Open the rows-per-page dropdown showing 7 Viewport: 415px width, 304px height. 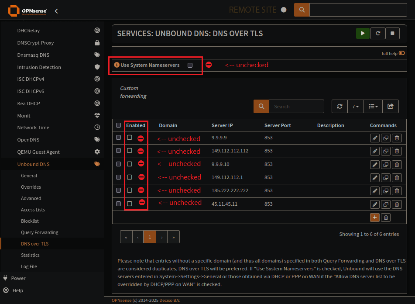[x=356, y=107]
